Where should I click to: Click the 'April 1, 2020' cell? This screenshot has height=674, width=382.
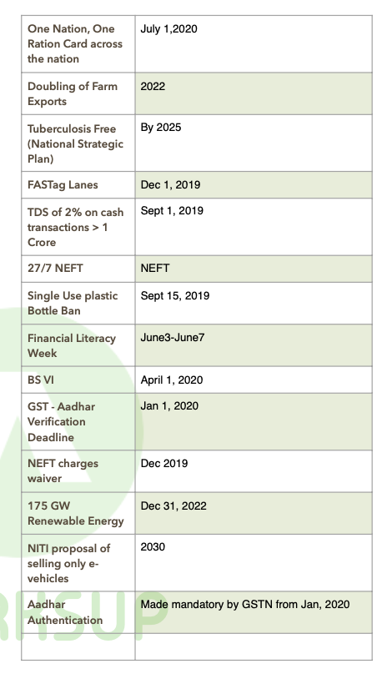pyautogui.click(x=254, y=380)
